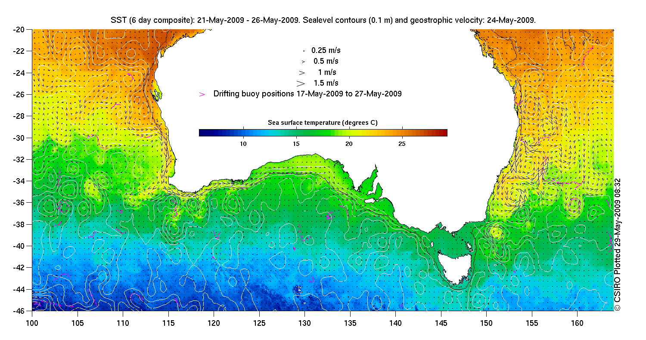The width and height of the screenshot is (646, 340).
Task: Click the '1.5 m/s' legend label
Action: 326,83
